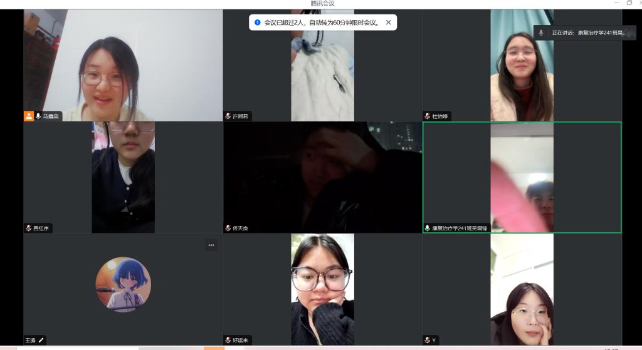This screenshot has width=642, height=350.
Task: Click muted mic icon beside 邑红序
Action: pyautogui.click(x=29, y=228)
